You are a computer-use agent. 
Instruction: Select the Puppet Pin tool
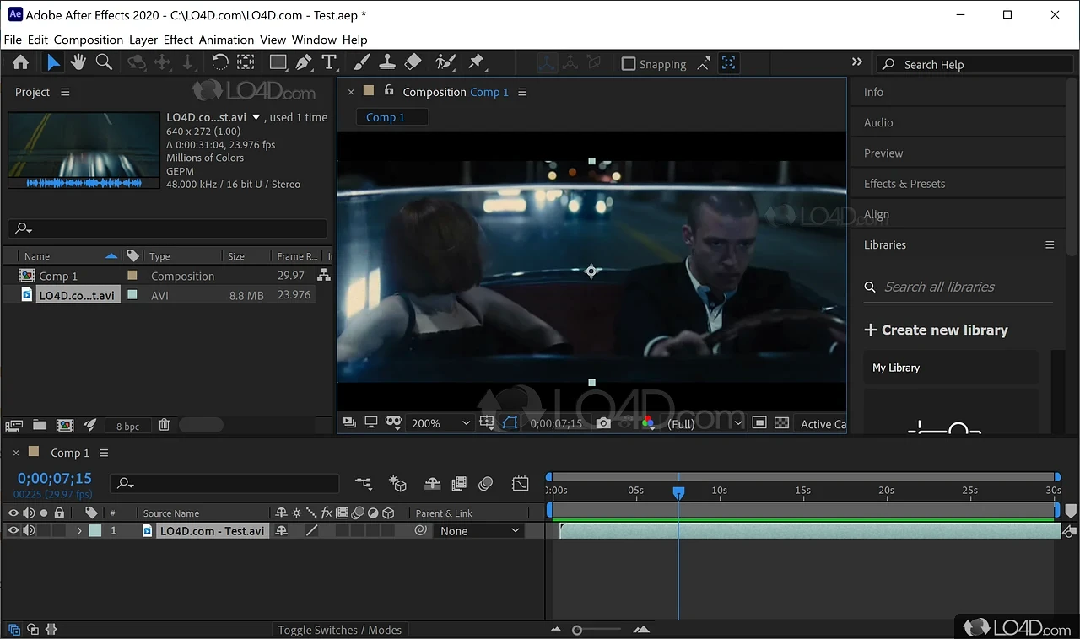[x=476, y=62]
